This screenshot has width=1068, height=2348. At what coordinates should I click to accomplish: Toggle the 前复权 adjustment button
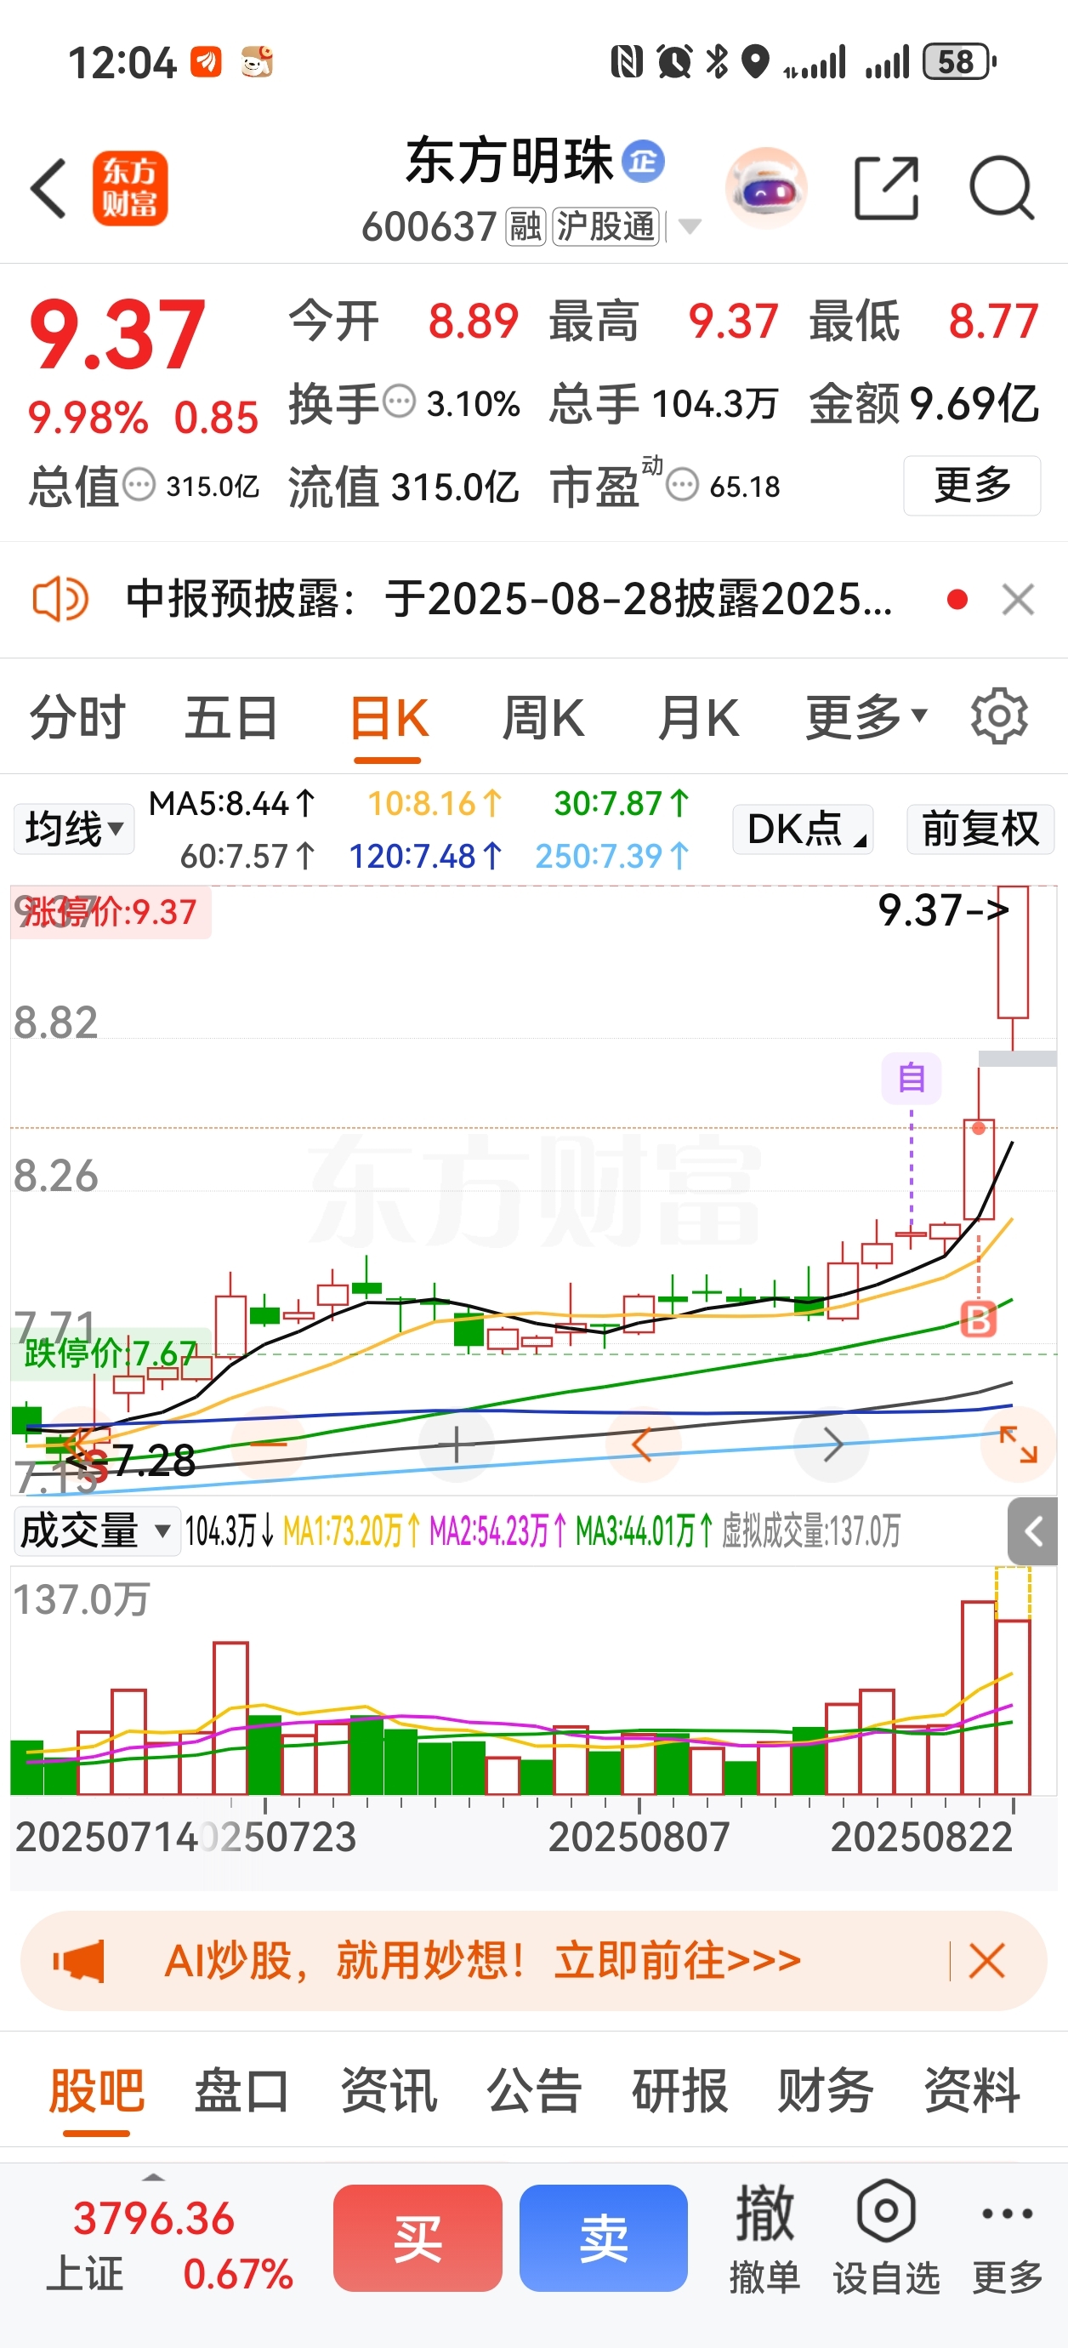tap(980, 829)
